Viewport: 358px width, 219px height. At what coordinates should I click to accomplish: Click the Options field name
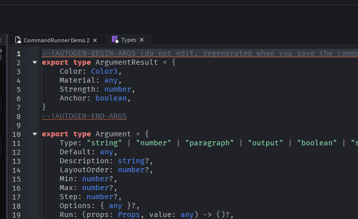point(75,206)
